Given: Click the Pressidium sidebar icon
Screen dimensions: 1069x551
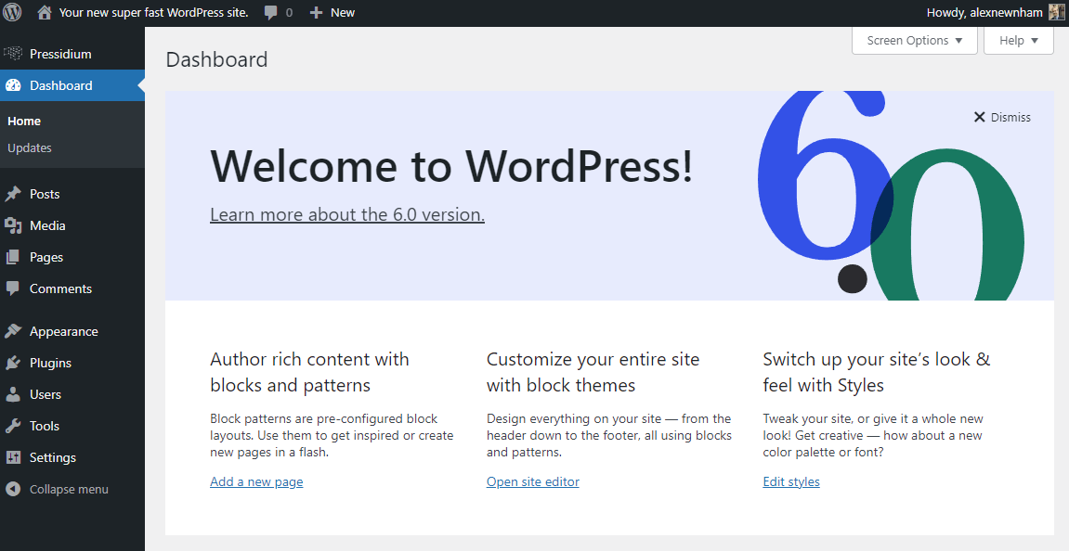Looking at the screenshot, I should (x=13, y=54).
